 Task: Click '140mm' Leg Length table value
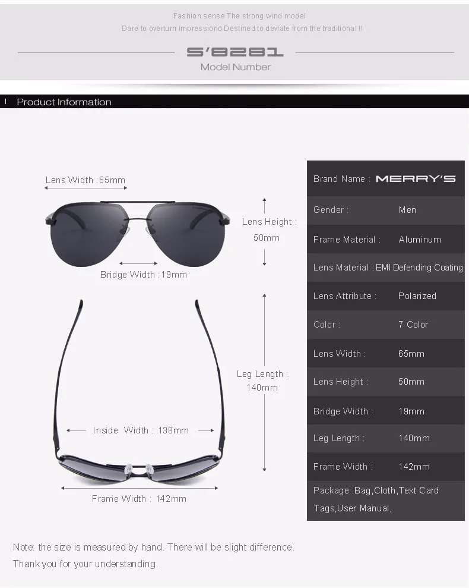tap(414, 438)
